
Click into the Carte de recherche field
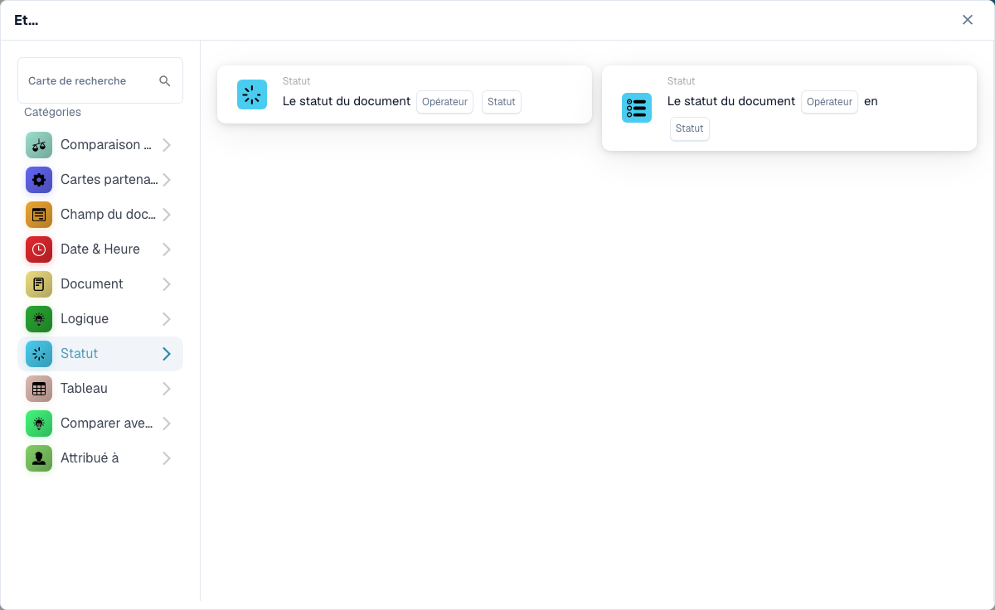pyautogui.click(x=100, y=80)
